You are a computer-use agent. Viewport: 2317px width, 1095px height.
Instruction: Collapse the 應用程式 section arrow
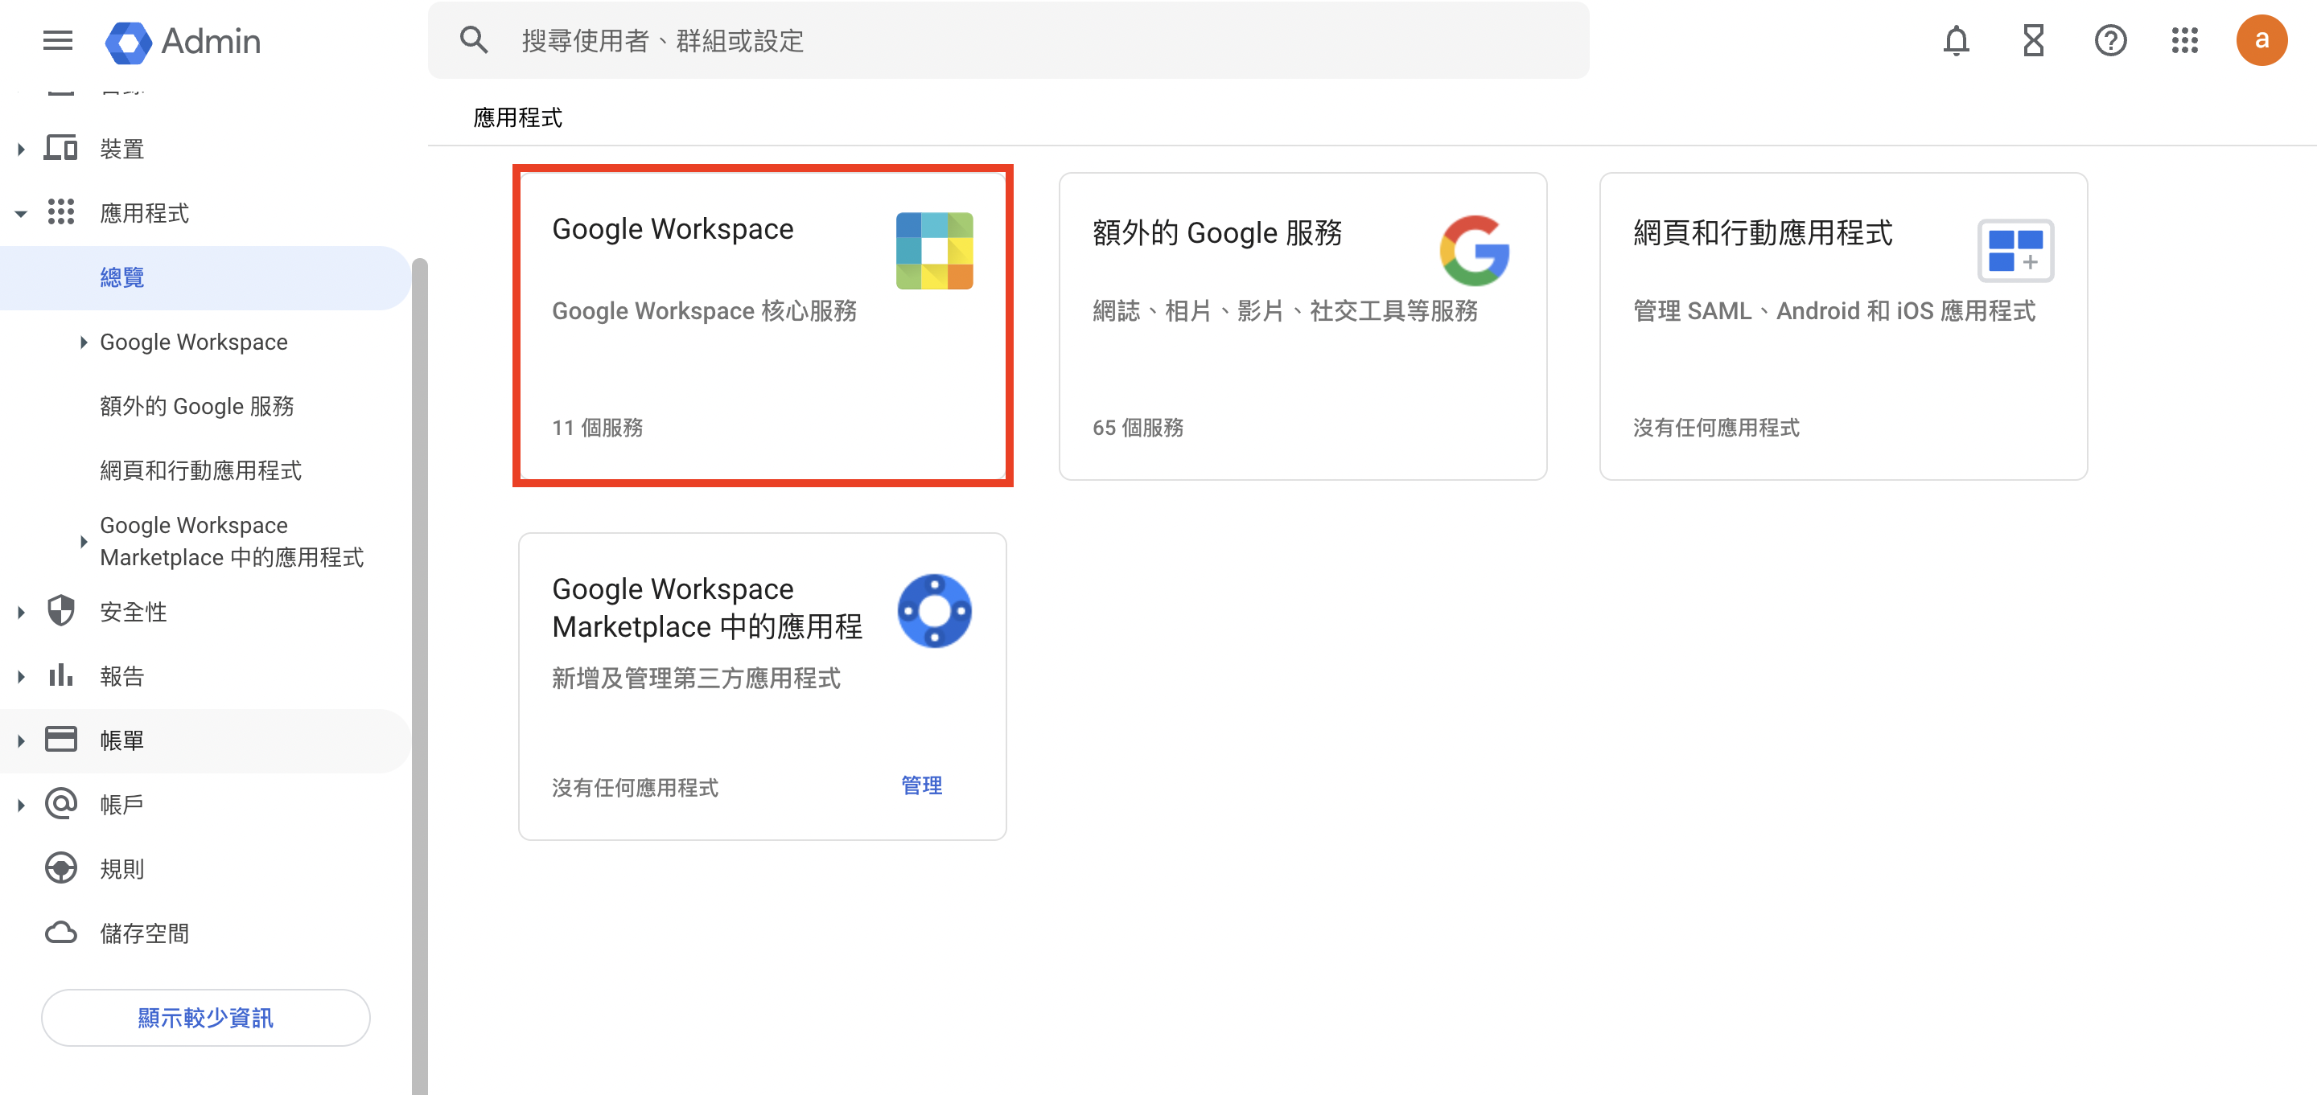[21, 214]
